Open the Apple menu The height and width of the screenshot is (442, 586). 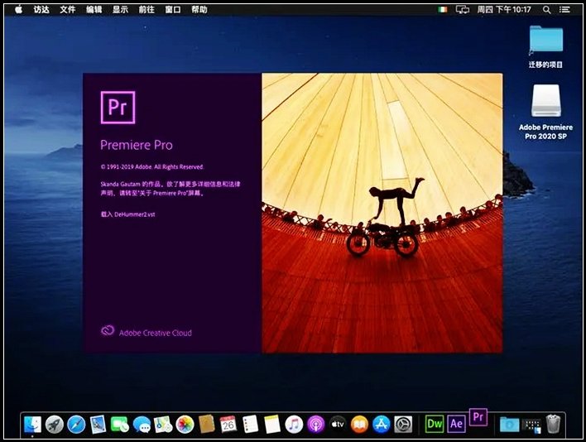(17, 9)
